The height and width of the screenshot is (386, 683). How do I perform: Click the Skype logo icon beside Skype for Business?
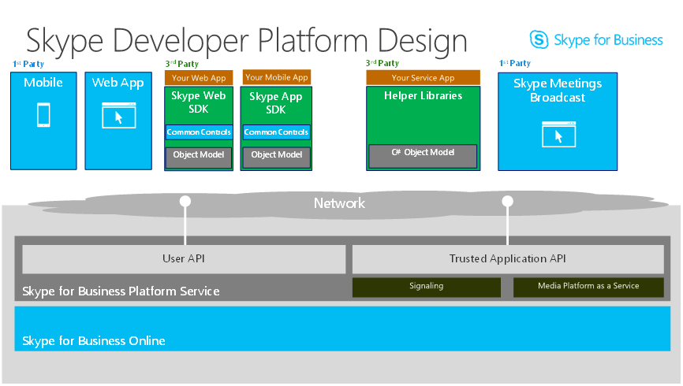(x=539, y=39)
